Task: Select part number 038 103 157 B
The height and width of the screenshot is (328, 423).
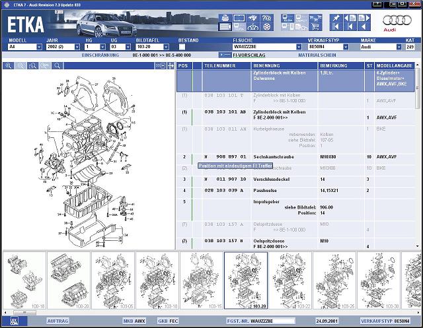Action: [223, 241]
